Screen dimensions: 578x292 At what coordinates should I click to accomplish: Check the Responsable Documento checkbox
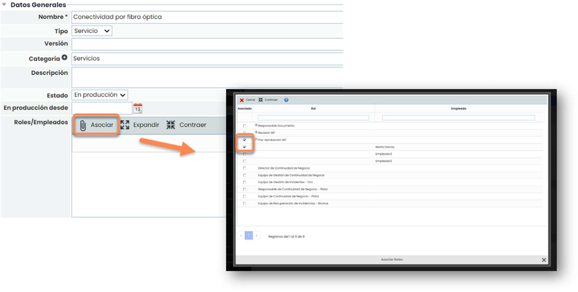pos(245,126)
